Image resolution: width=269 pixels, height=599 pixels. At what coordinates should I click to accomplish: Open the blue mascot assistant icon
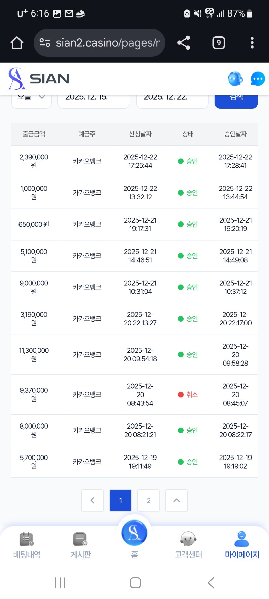[x=235, y=79]
